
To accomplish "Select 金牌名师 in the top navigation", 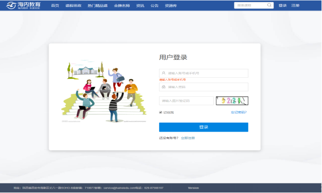I will [122, 5].
